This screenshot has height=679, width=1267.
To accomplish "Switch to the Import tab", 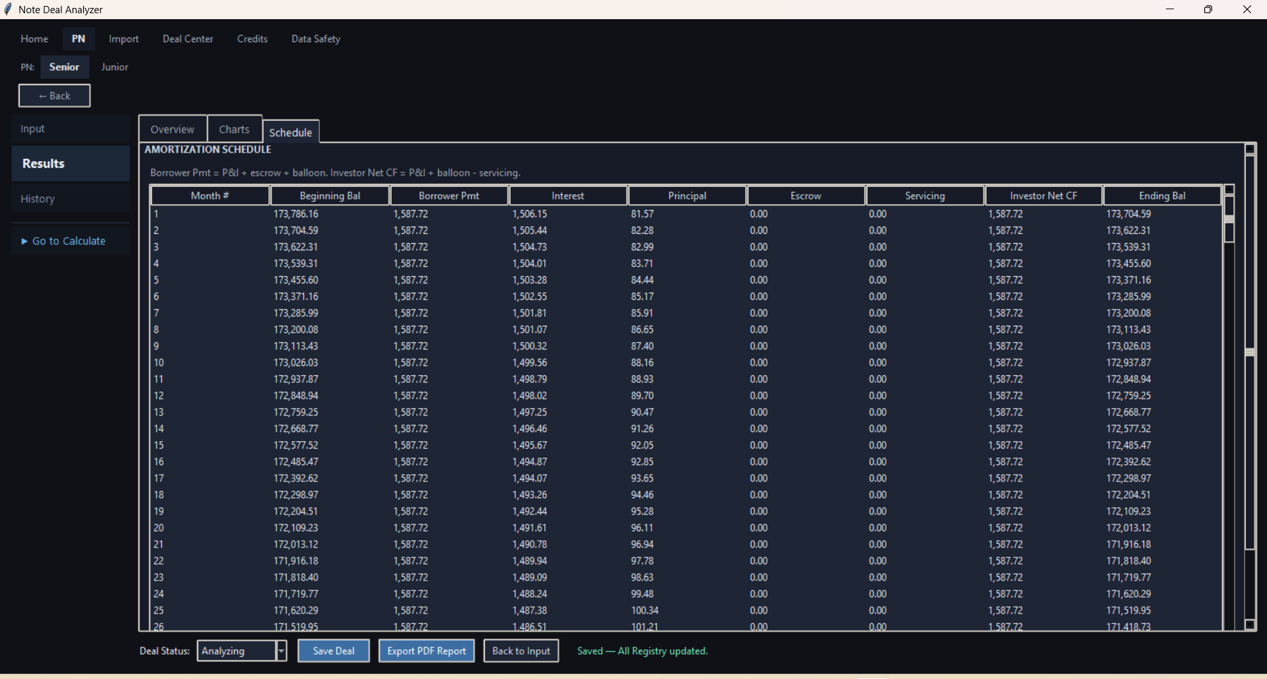I will (124, 39).
